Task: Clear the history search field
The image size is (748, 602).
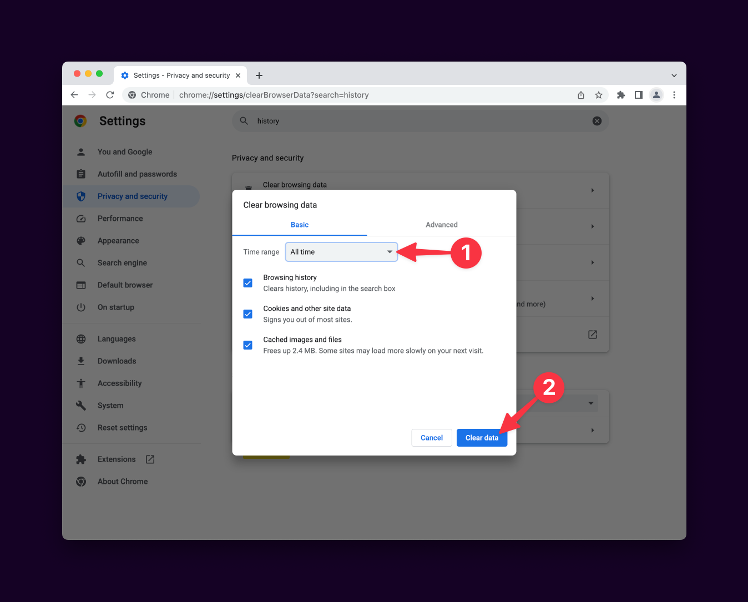Action: point(597,121)
